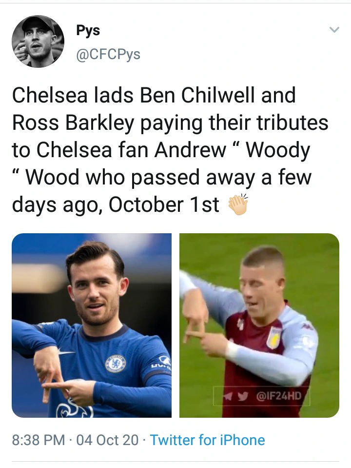Open the @CFCPys handle

[x=108, y=55]
